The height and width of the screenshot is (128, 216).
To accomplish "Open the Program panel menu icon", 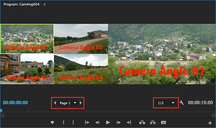I will (x=45, y=5).
